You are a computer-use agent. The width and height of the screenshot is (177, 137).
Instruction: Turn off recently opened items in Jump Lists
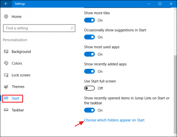pos(89,110)
